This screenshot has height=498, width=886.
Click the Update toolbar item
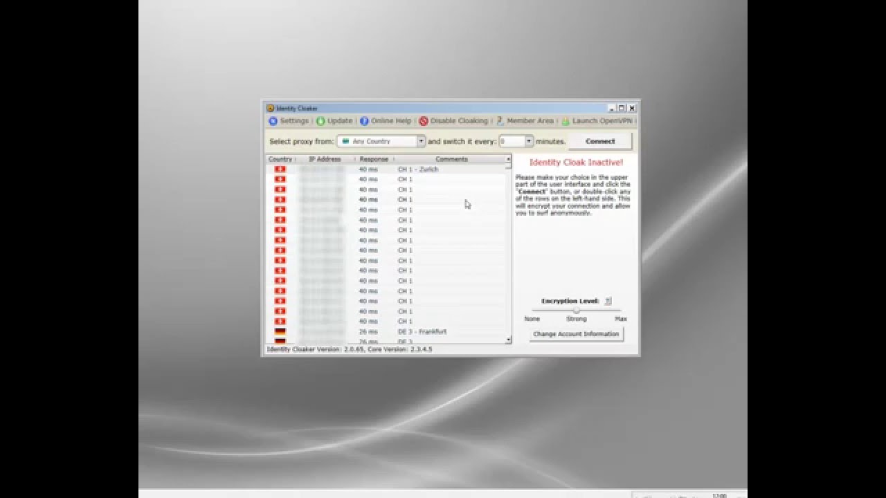coord(334,121)
